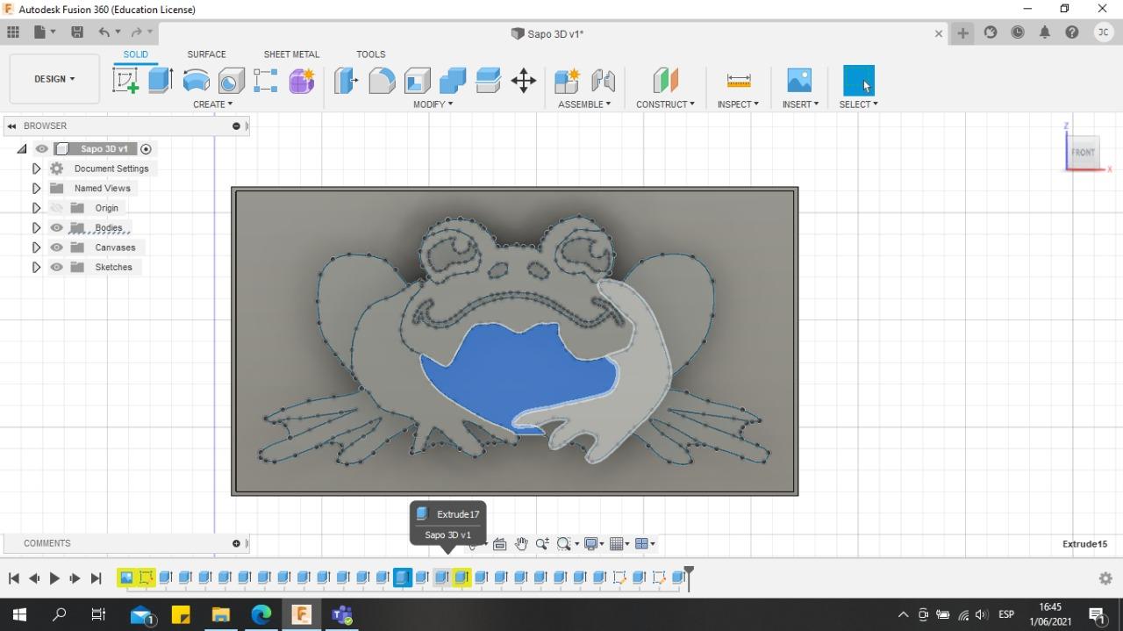Click the Look At icon in navigation bar
1123x631 pixels.
click(500, 544)
